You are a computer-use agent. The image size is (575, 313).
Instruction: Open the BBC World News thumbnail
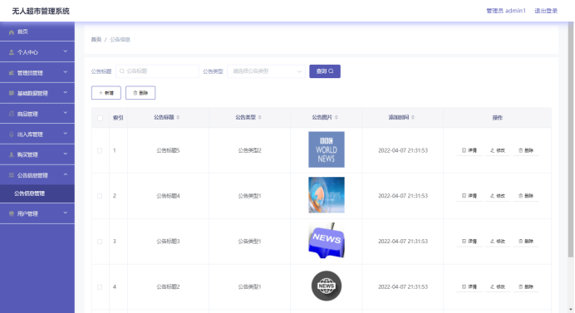(327, 149)
